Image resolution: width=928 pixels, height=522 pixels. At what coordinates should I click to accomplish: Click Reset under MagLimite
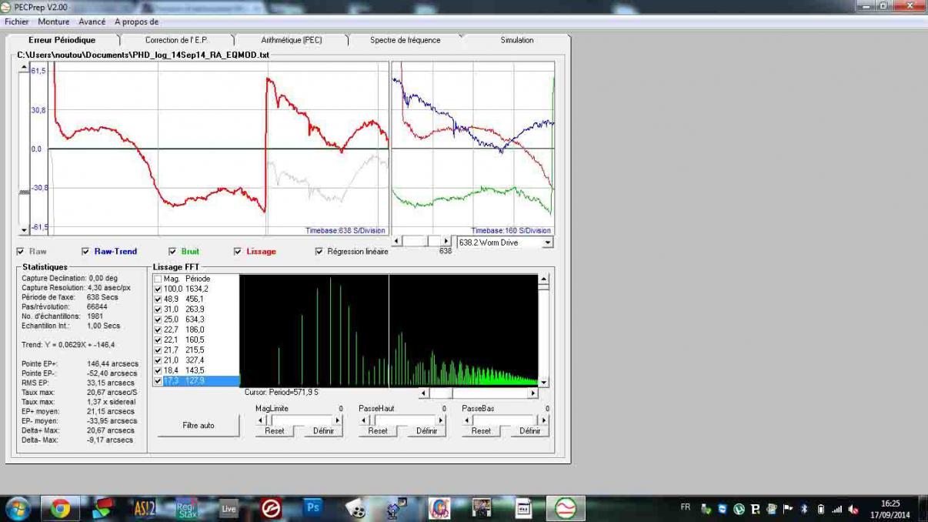click(x=274, y=431)
